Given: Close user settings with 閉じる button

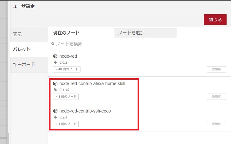Looking at the screenshot, I should pyautogui.click(x=215, y=20).
